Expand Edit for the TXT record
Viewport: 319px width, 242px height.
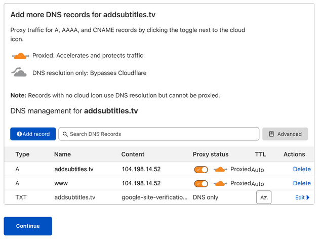click(302, 197)
